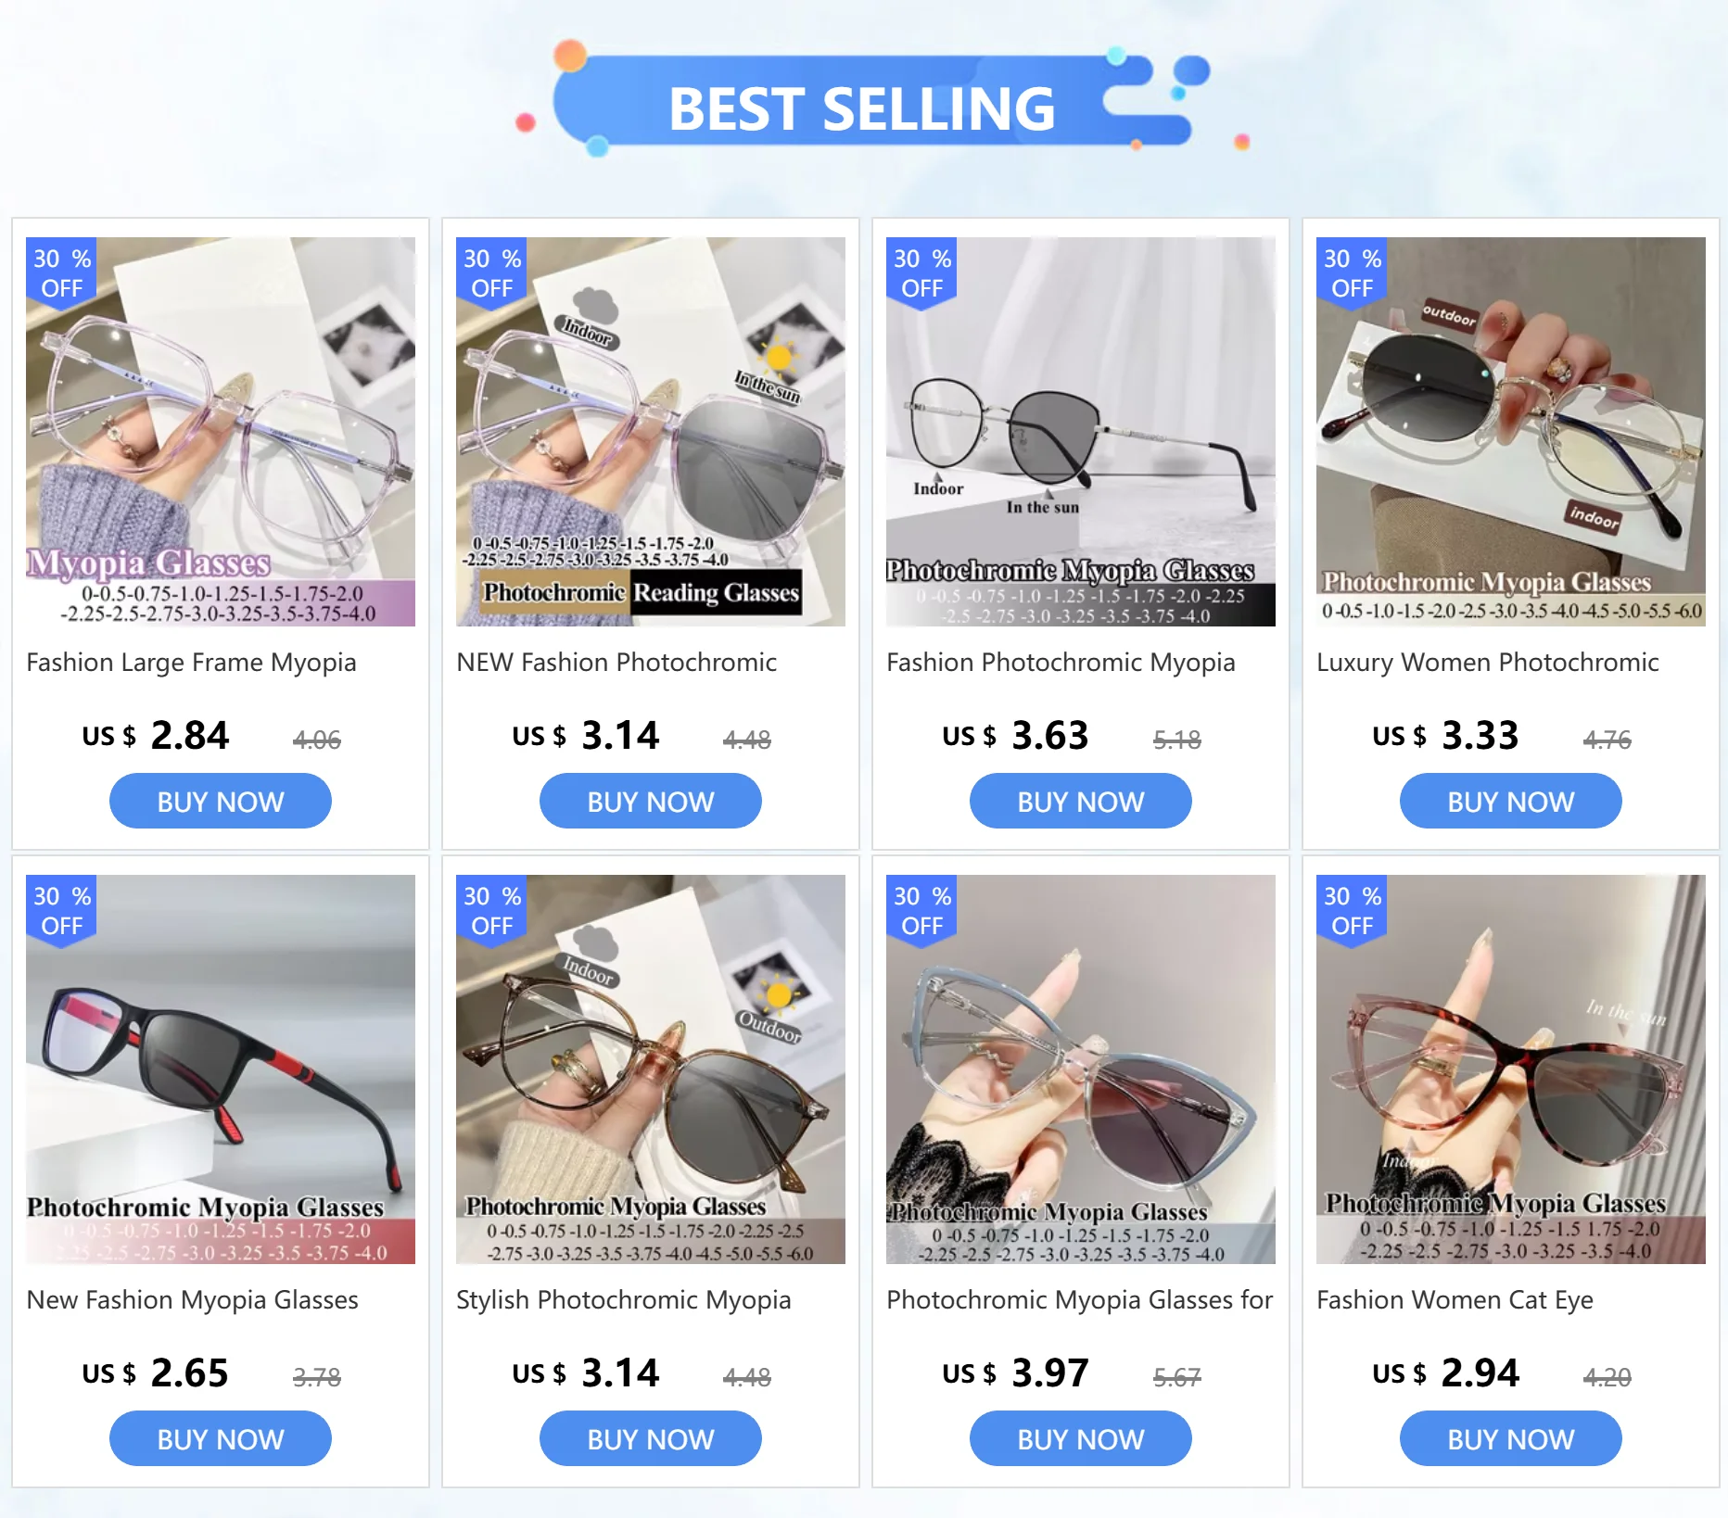
Task: Click the BEST SELLING banner
Action: (862, 104)
